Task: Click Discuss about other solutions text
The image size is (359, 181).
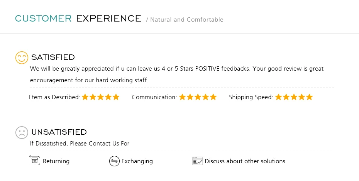Action: point(245,161)
